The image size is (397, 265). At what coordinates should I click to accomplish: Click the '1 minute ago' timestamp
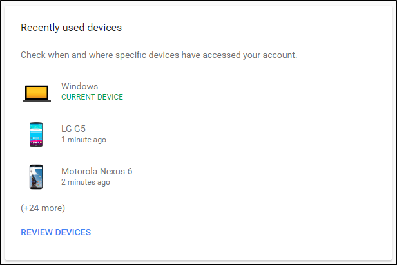(84, 140)
